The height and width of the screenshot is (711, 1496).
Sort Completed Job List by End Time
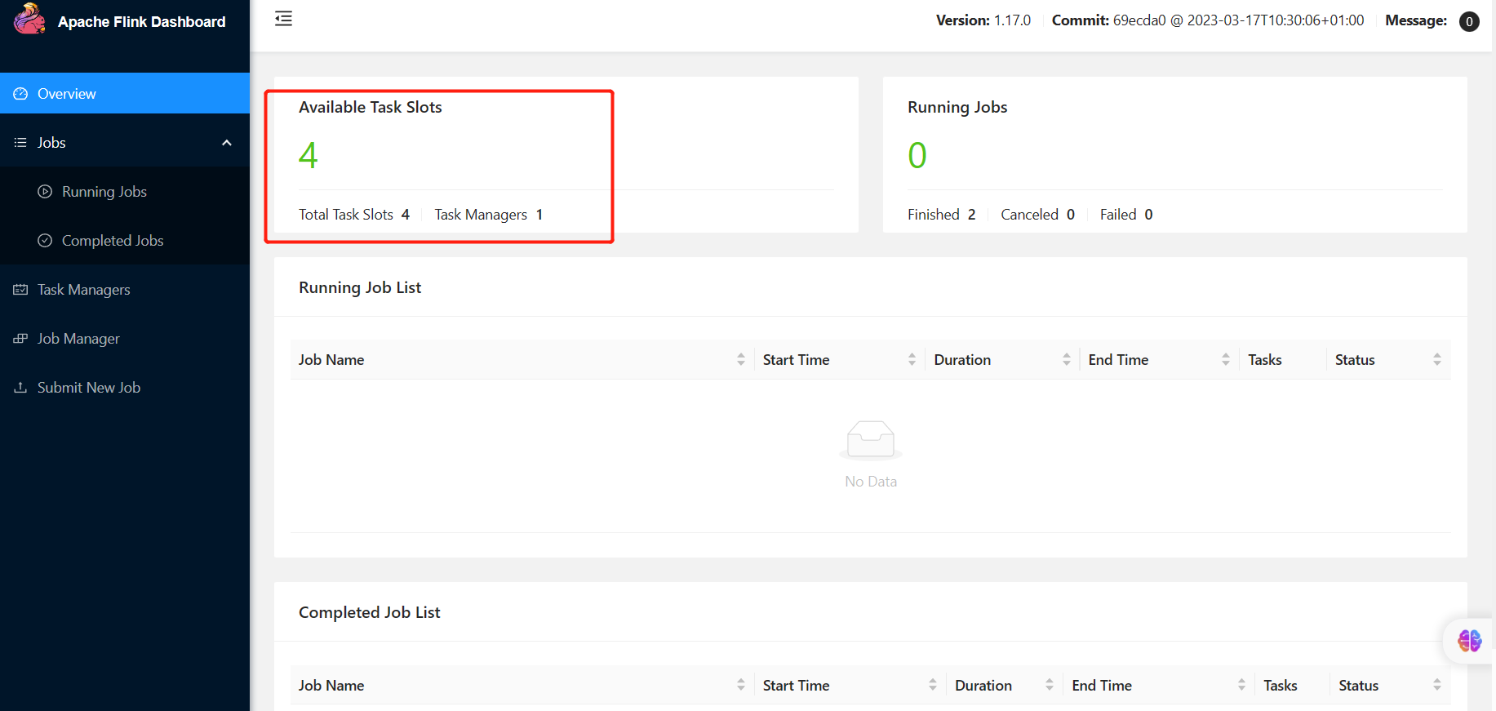coord(1241,685)
